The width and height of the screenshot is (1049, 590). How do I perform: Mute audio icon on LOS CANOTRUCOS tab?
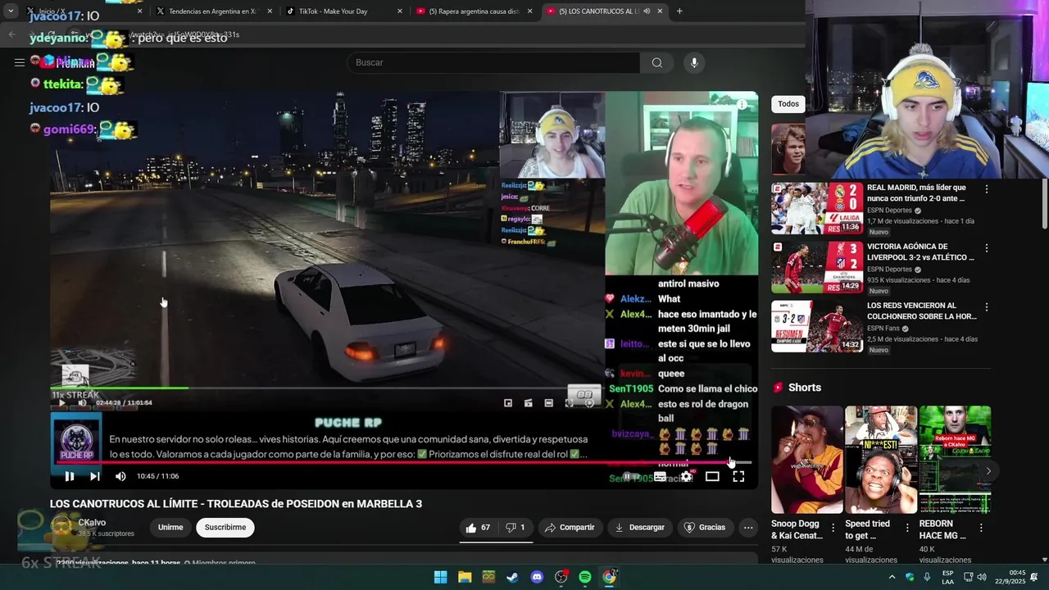click(647, 11)
